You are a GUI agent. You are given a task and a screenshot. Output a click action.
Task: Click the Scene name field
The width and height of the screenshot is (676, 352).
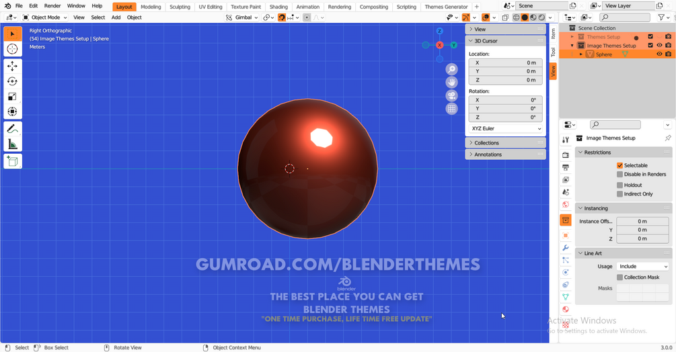pos(541,6)
